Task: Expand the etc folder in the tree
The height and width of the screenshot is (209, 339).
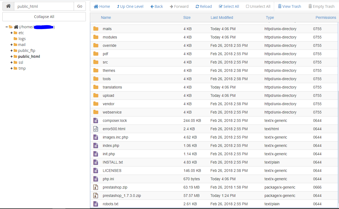Action: (x=12, y=33)
